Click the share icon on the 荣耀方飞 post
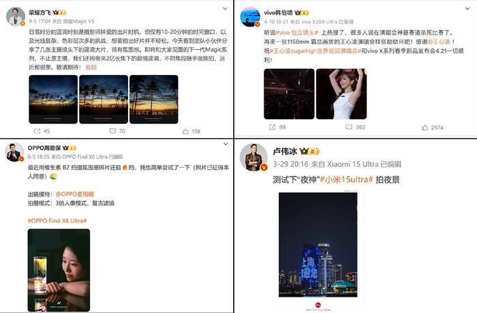Viewport: 477px width, 313px height. tap(37, 131)
